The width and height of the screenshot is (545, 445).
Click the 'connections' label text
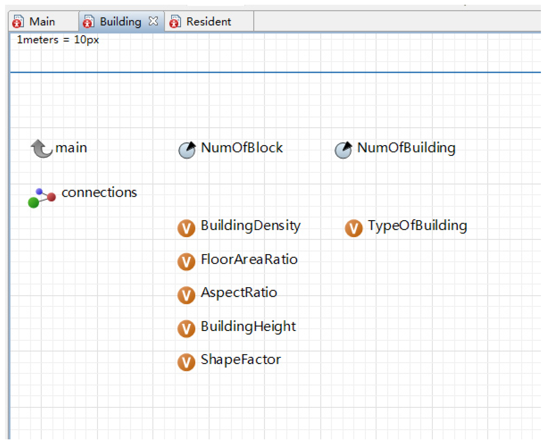99,192
